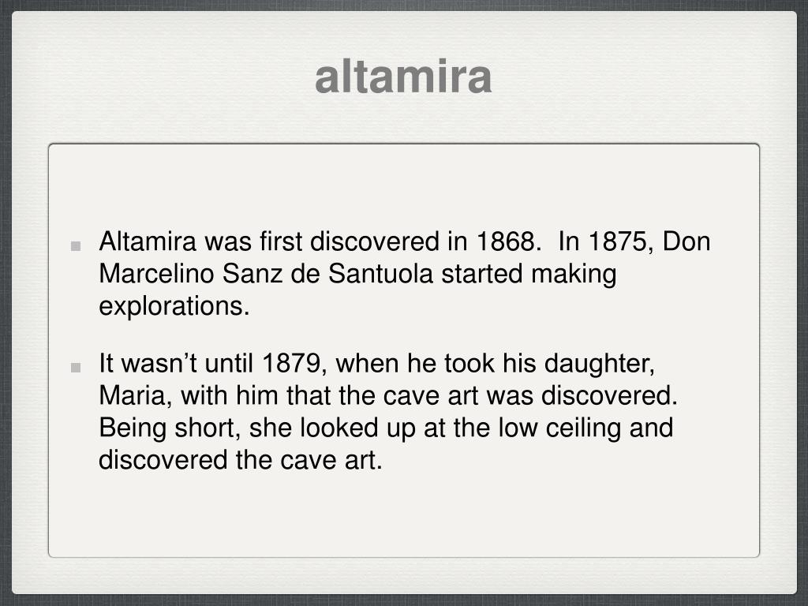Select the second gray square bullet marker
Viewport: 808px width, 606px height.
[76, 368]
